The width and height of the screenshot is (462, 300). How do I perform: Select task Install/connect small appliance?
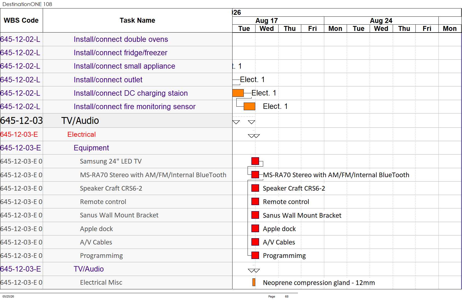click(x=124, y=66)
